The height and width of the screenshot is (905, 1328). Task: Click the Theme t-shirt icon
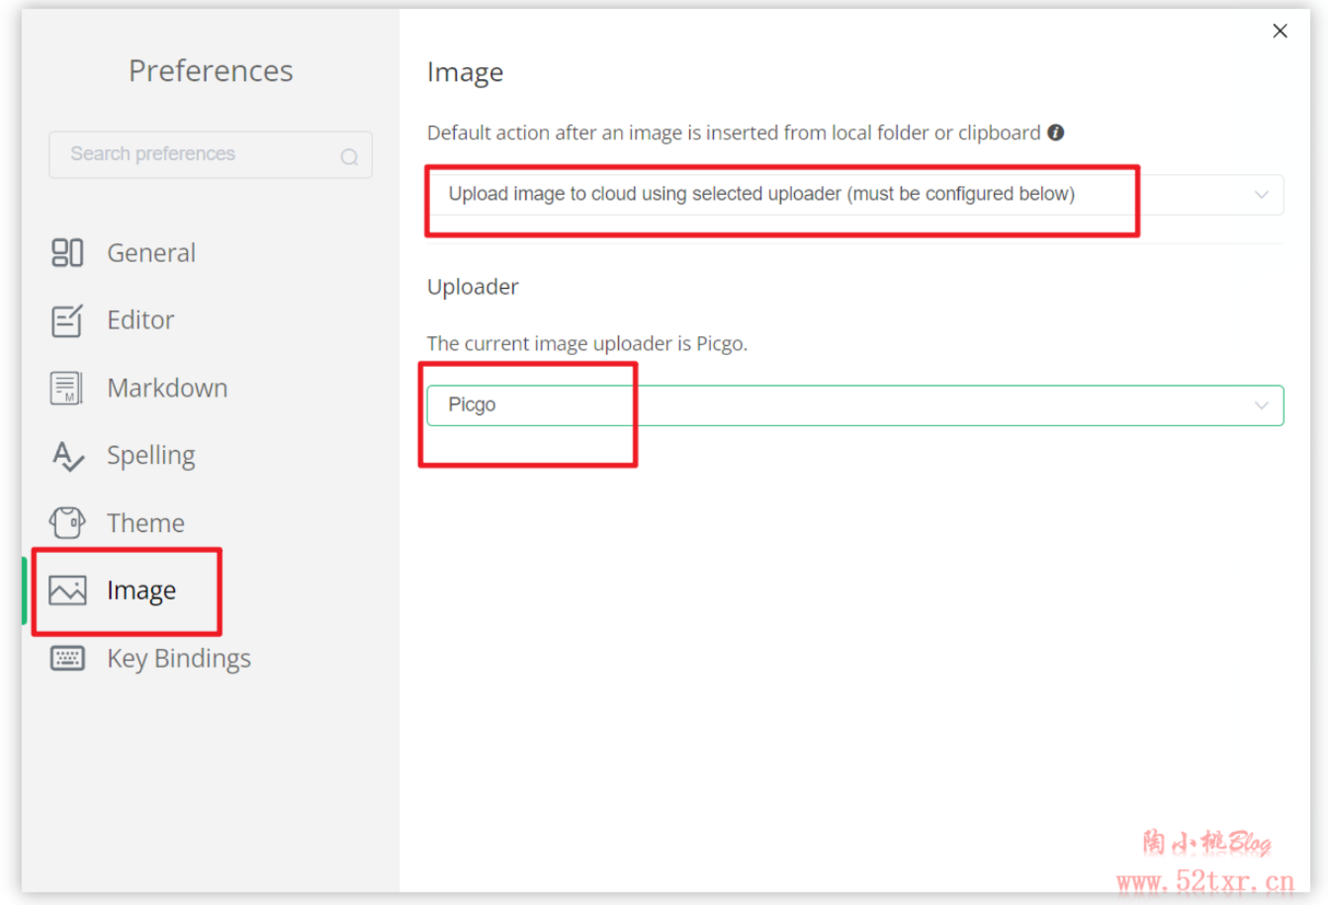point(67,523)
